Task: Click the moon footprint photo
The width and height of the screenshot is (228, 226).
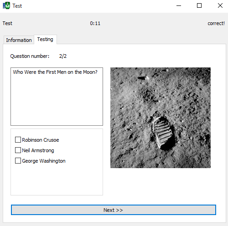Action: (x=161, y=118)
